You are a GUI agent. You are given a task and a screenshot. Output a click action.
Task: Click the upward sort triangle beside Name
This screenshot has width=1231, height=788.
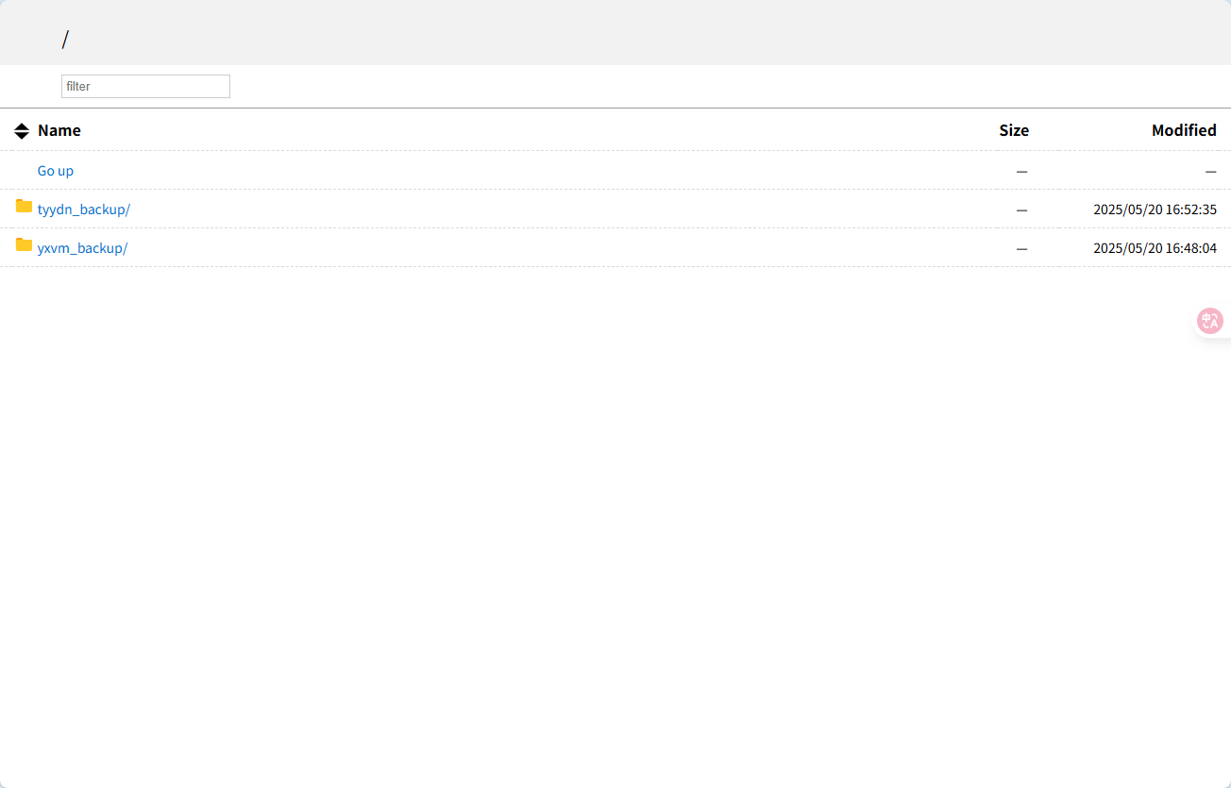coord(22,126)
